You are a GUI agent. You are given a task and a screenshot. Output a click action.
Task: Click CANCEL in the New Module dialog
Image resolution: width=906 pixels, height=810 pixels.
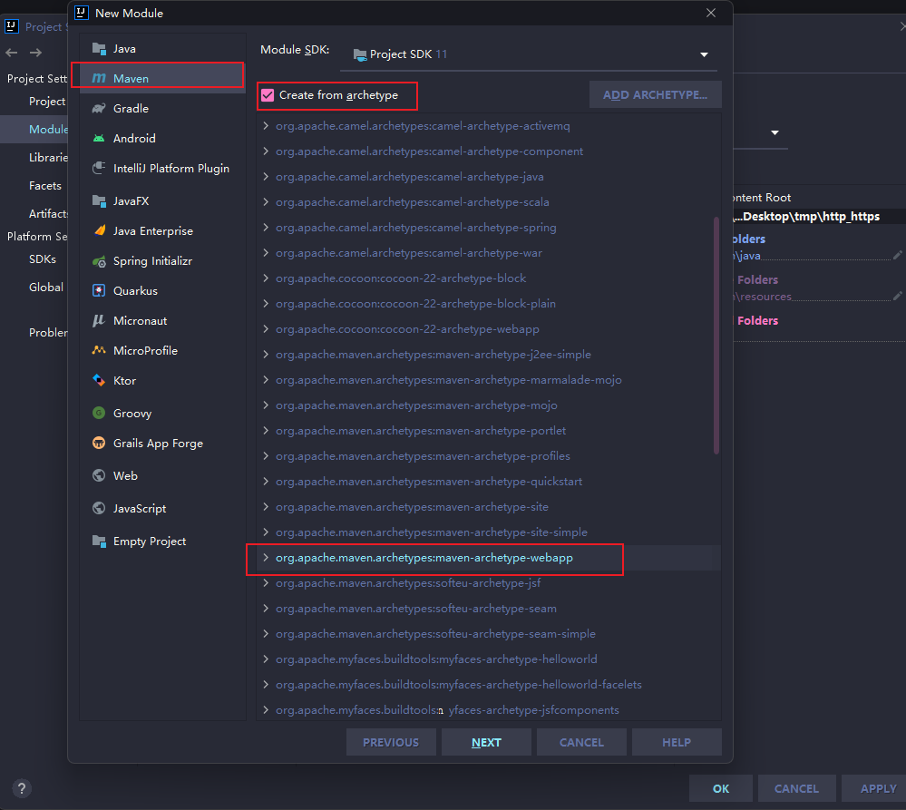(x=581, y=742)
